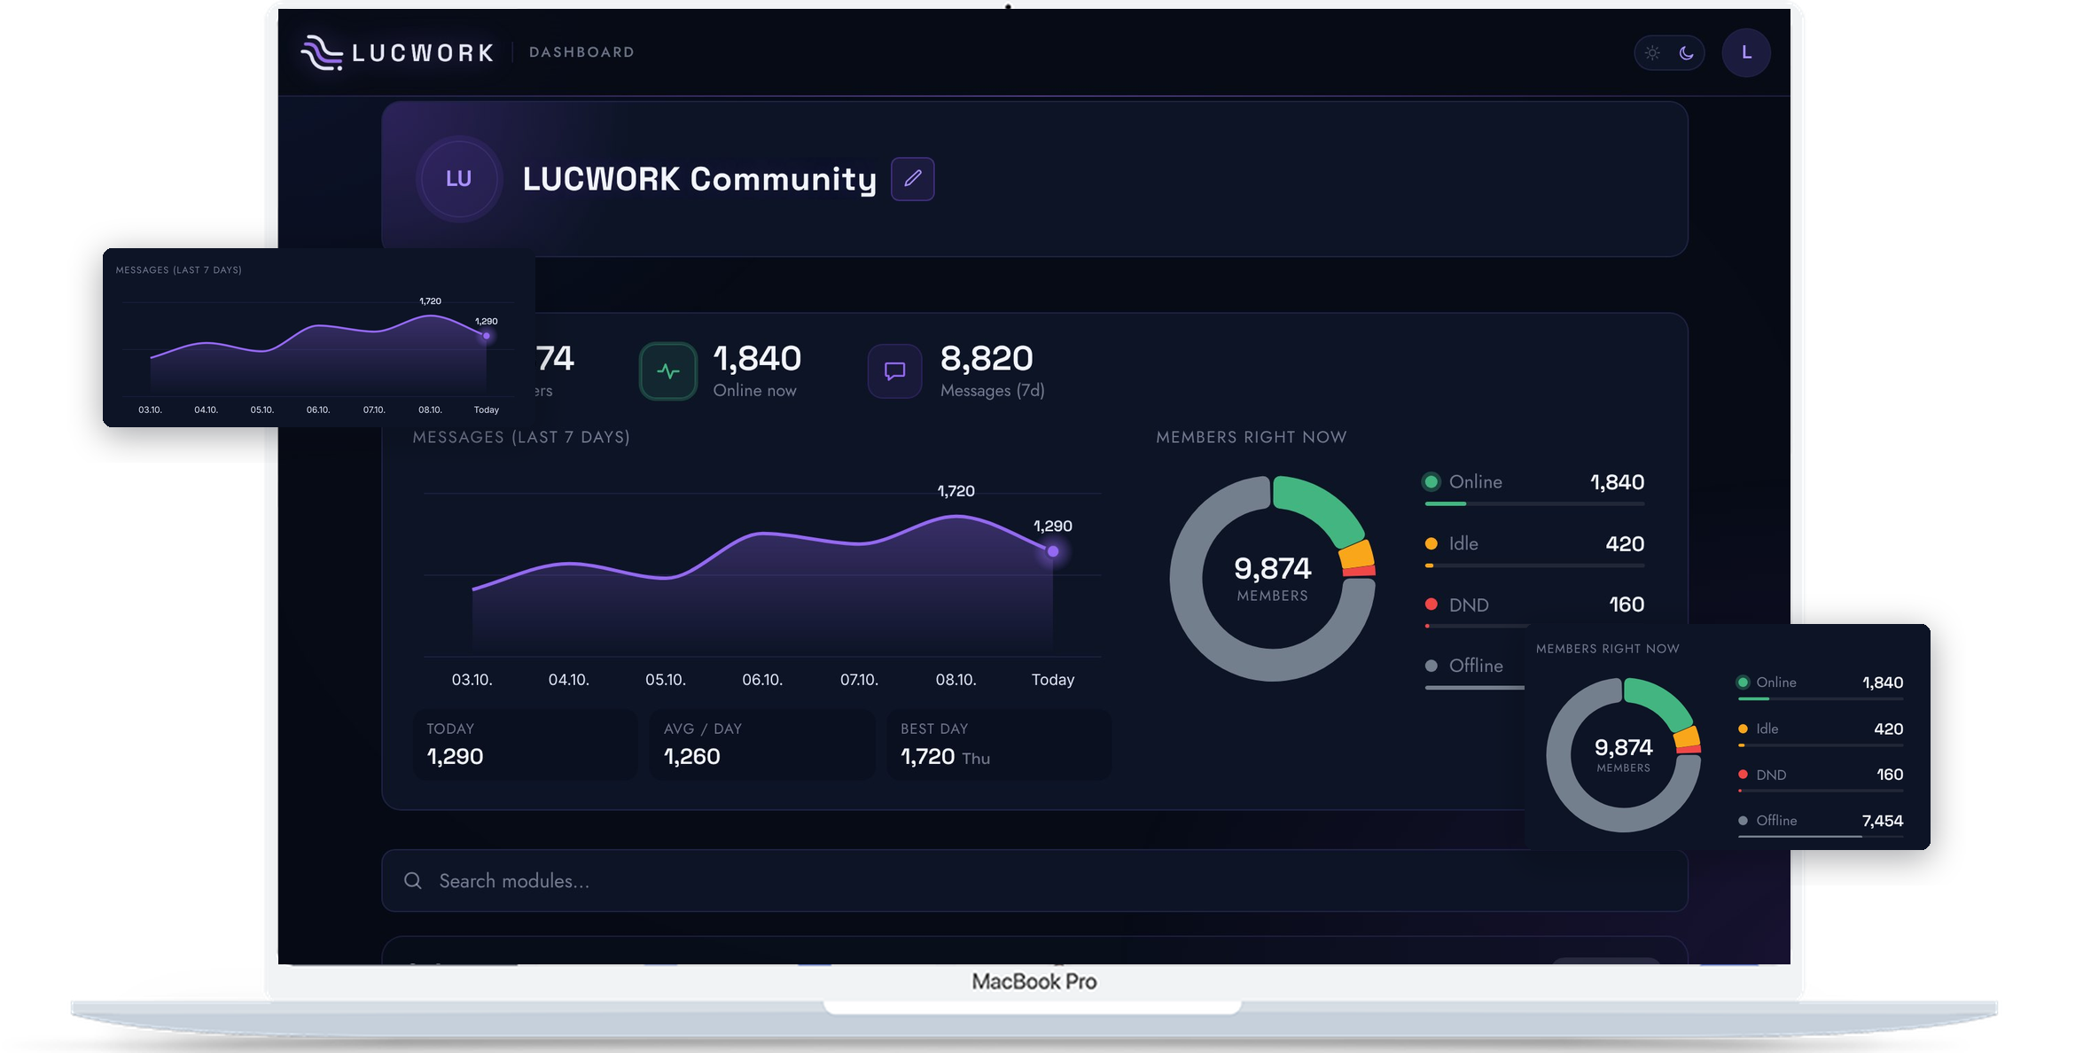
Task: Click the 9,874 MEMBERS donut center in the main panel
Action: tap(1273, 578)
